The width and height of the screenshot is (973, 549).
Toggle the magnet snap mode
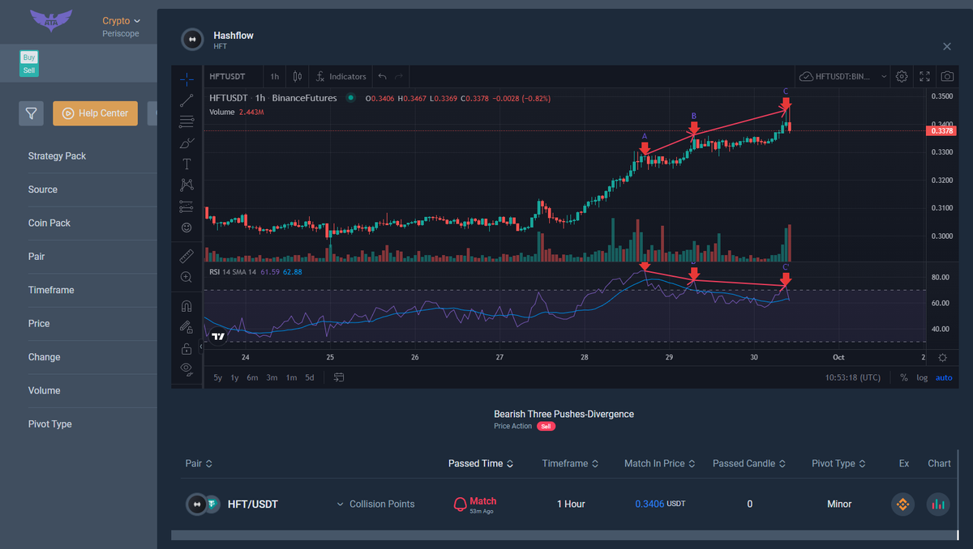186,306
